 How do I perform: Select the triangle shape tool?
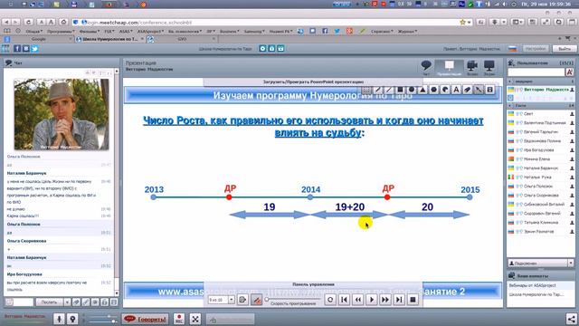[x=422, y=90]
